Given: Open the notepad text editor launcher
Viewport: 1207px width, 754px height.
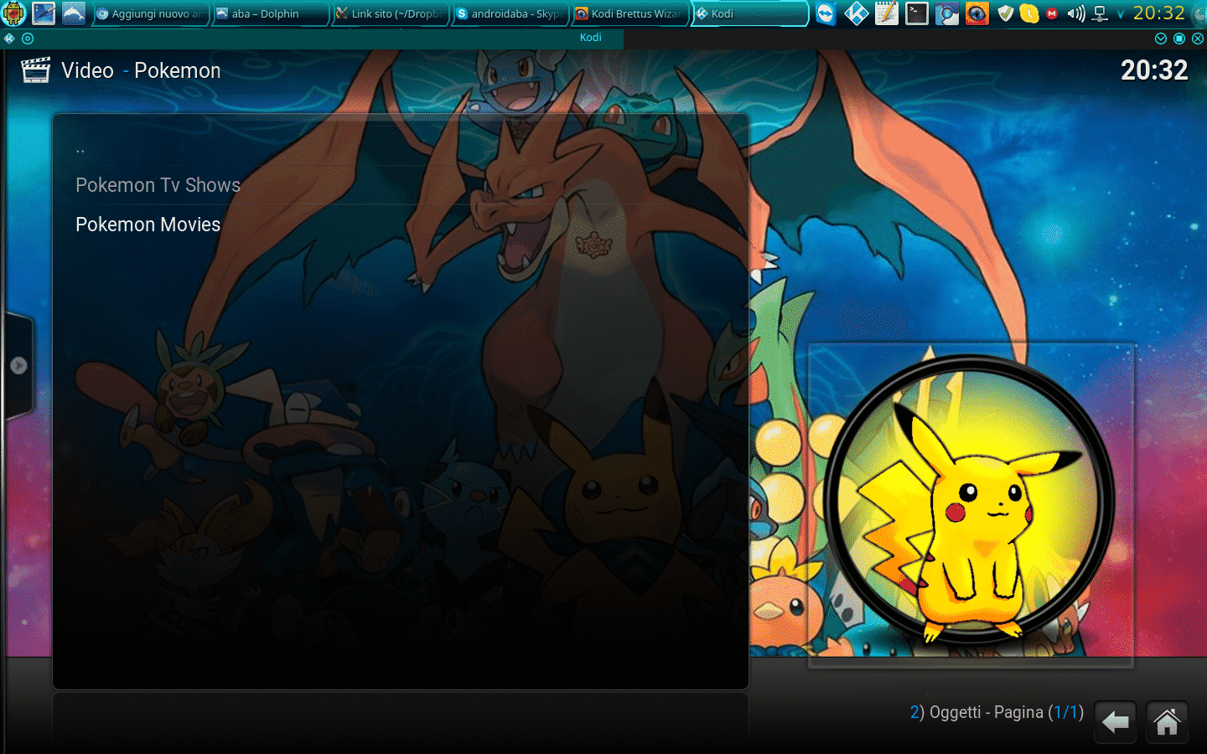Looking at the screenshot, I should [887, 13].
